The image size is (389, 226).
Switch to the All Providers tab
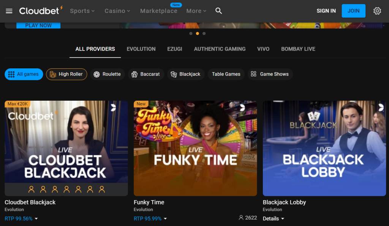(x=95, y=49)
